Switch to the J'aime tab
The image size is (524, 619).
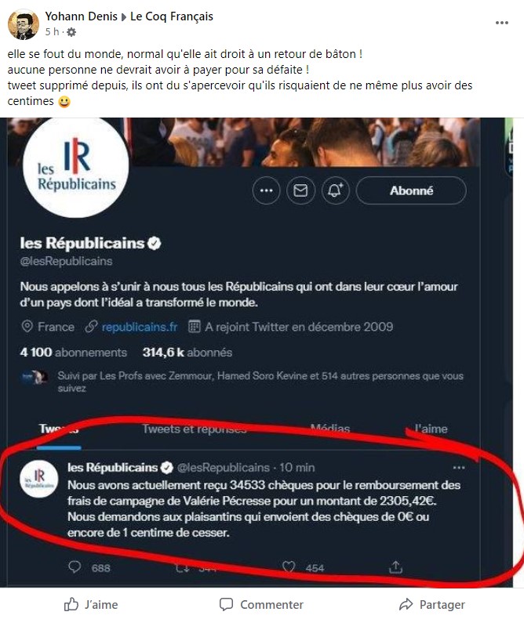pyautogui.click(x=431, y=429)
